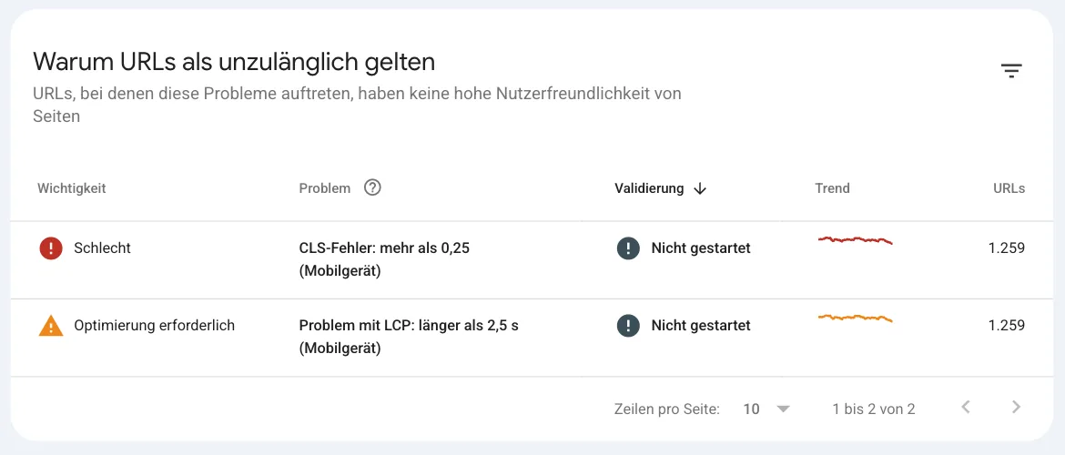This screenshot has height=455, width=1065.
Task: Click the Optimierung erforderlich label
Action: tap(154, 326)
